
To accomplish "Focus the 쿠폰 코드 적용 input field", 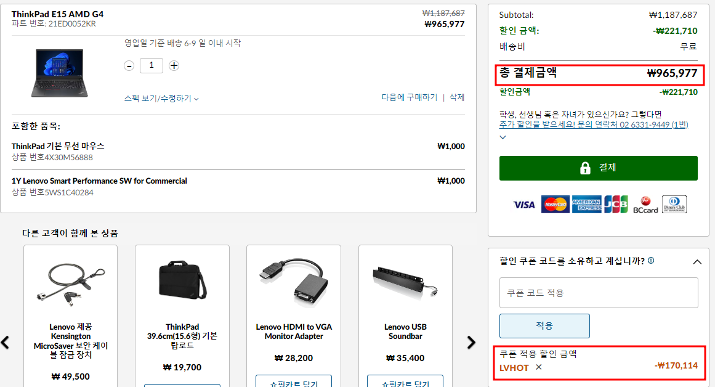I will point(598,293).
